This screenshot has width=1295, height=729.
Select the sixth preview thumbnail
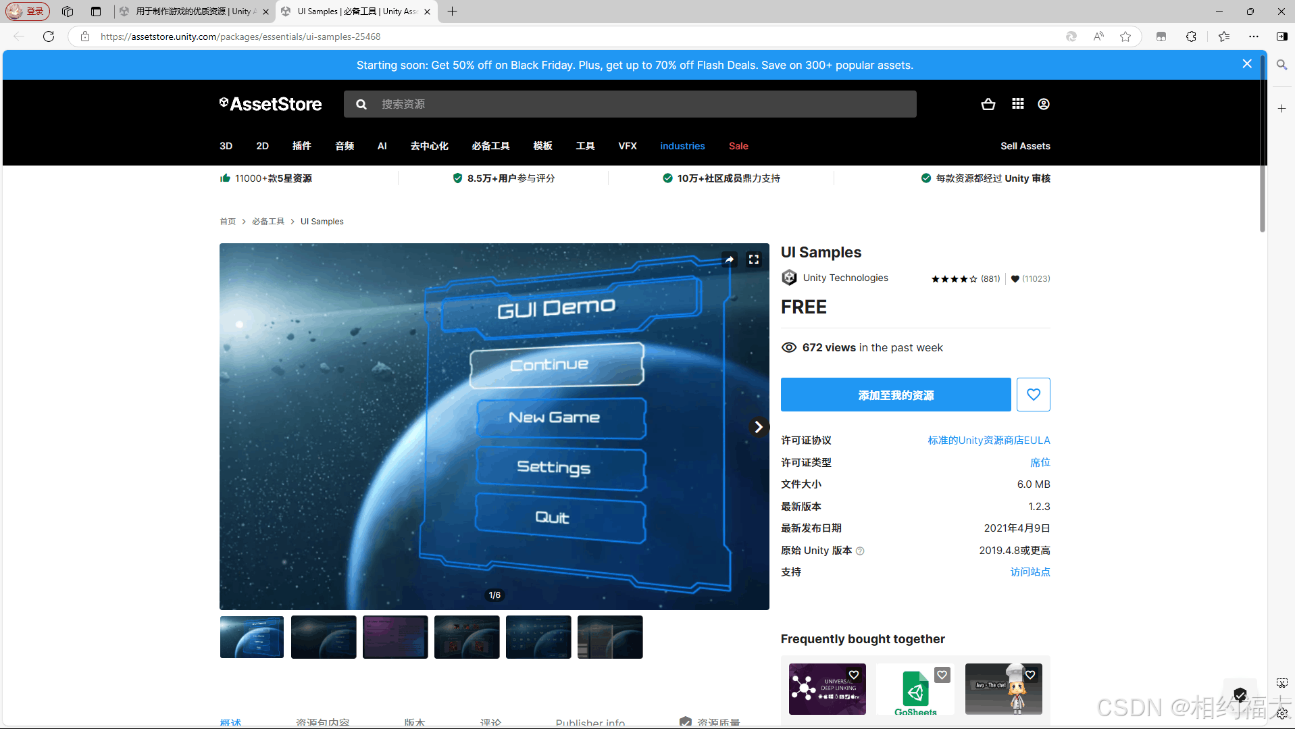[610, 636]
